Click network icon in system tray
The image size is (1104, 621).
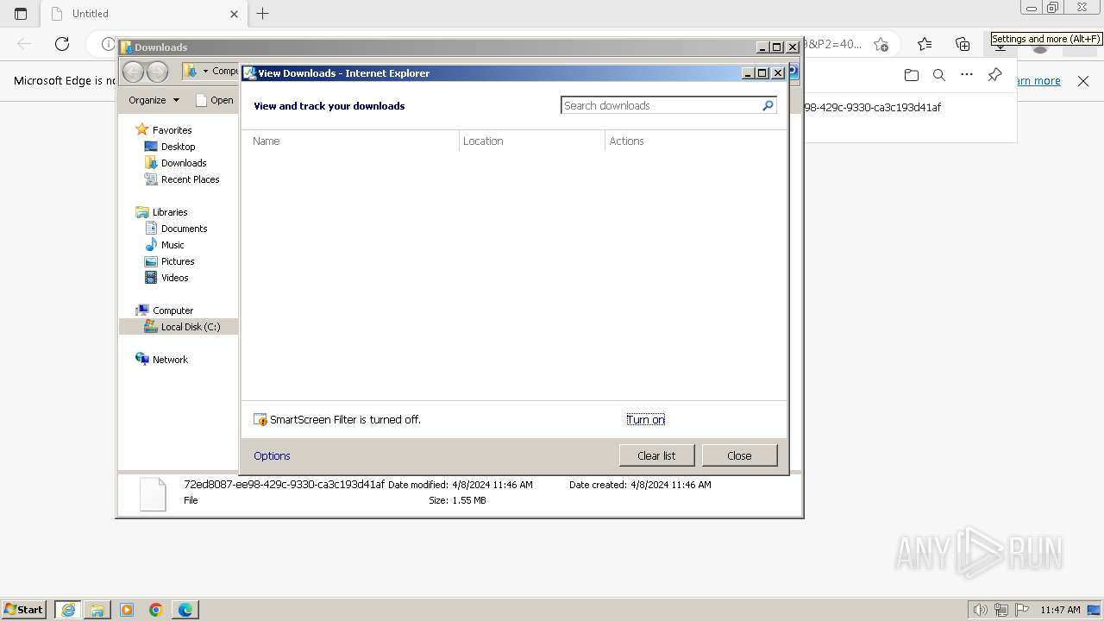(1000, 610)
